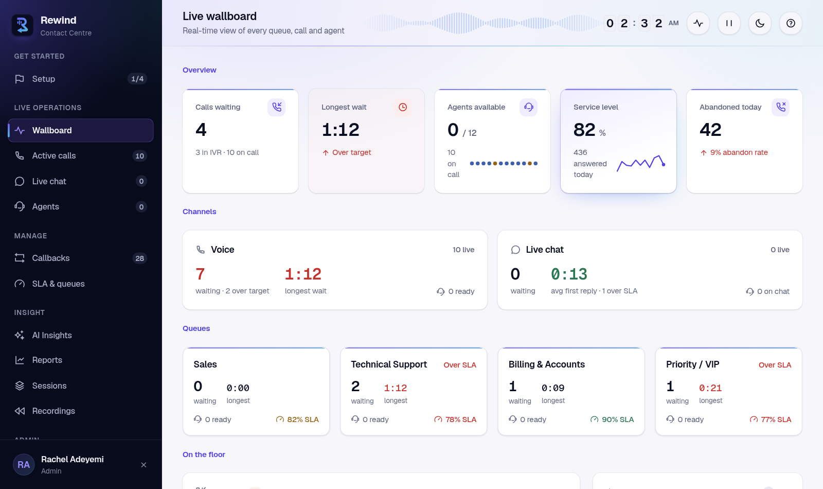
Task: Open Callbacks in the Manage section
Action: (x=81, y=258)
